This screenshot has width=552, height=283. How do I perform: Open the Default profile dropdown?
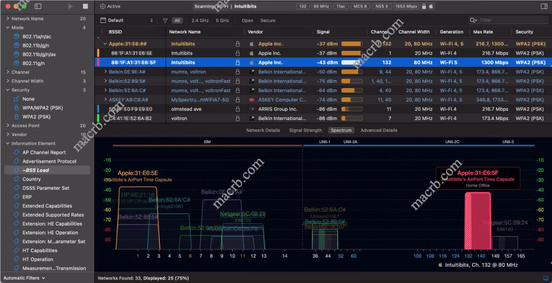127,21
